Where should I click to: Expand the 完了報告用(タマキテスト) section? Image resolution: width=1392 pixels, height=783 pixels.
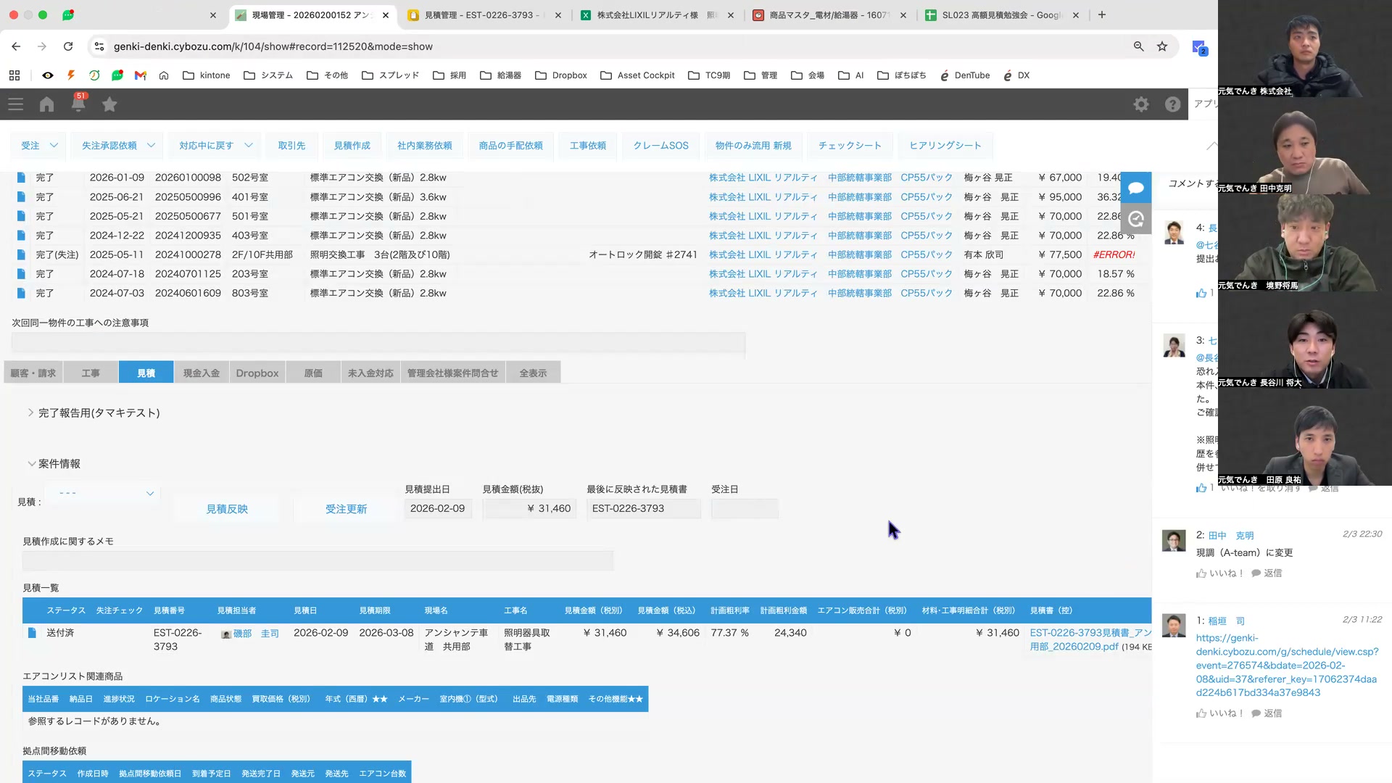click(93, 413)
